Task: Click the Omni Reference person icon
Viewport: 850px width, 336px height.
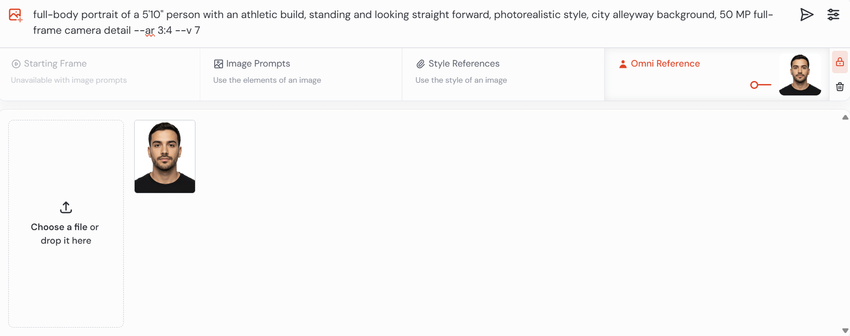Action: pyautogui.click(x=623, y=64)
